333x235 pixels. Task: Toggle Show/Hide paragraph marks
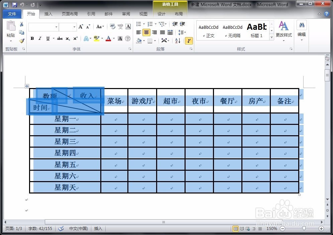point(189,41)
